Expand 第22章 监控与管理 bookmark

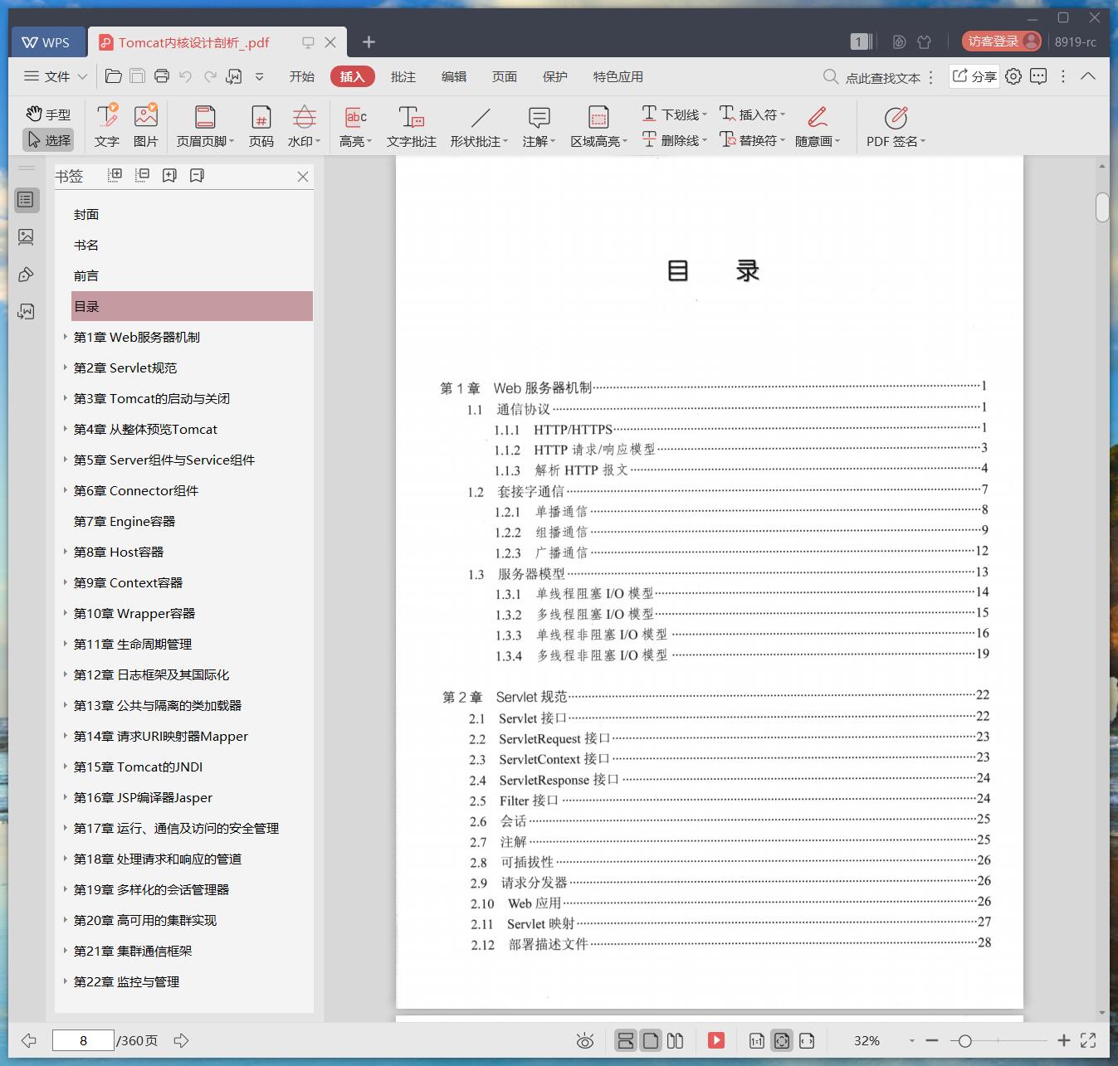[x=65, y=981]
